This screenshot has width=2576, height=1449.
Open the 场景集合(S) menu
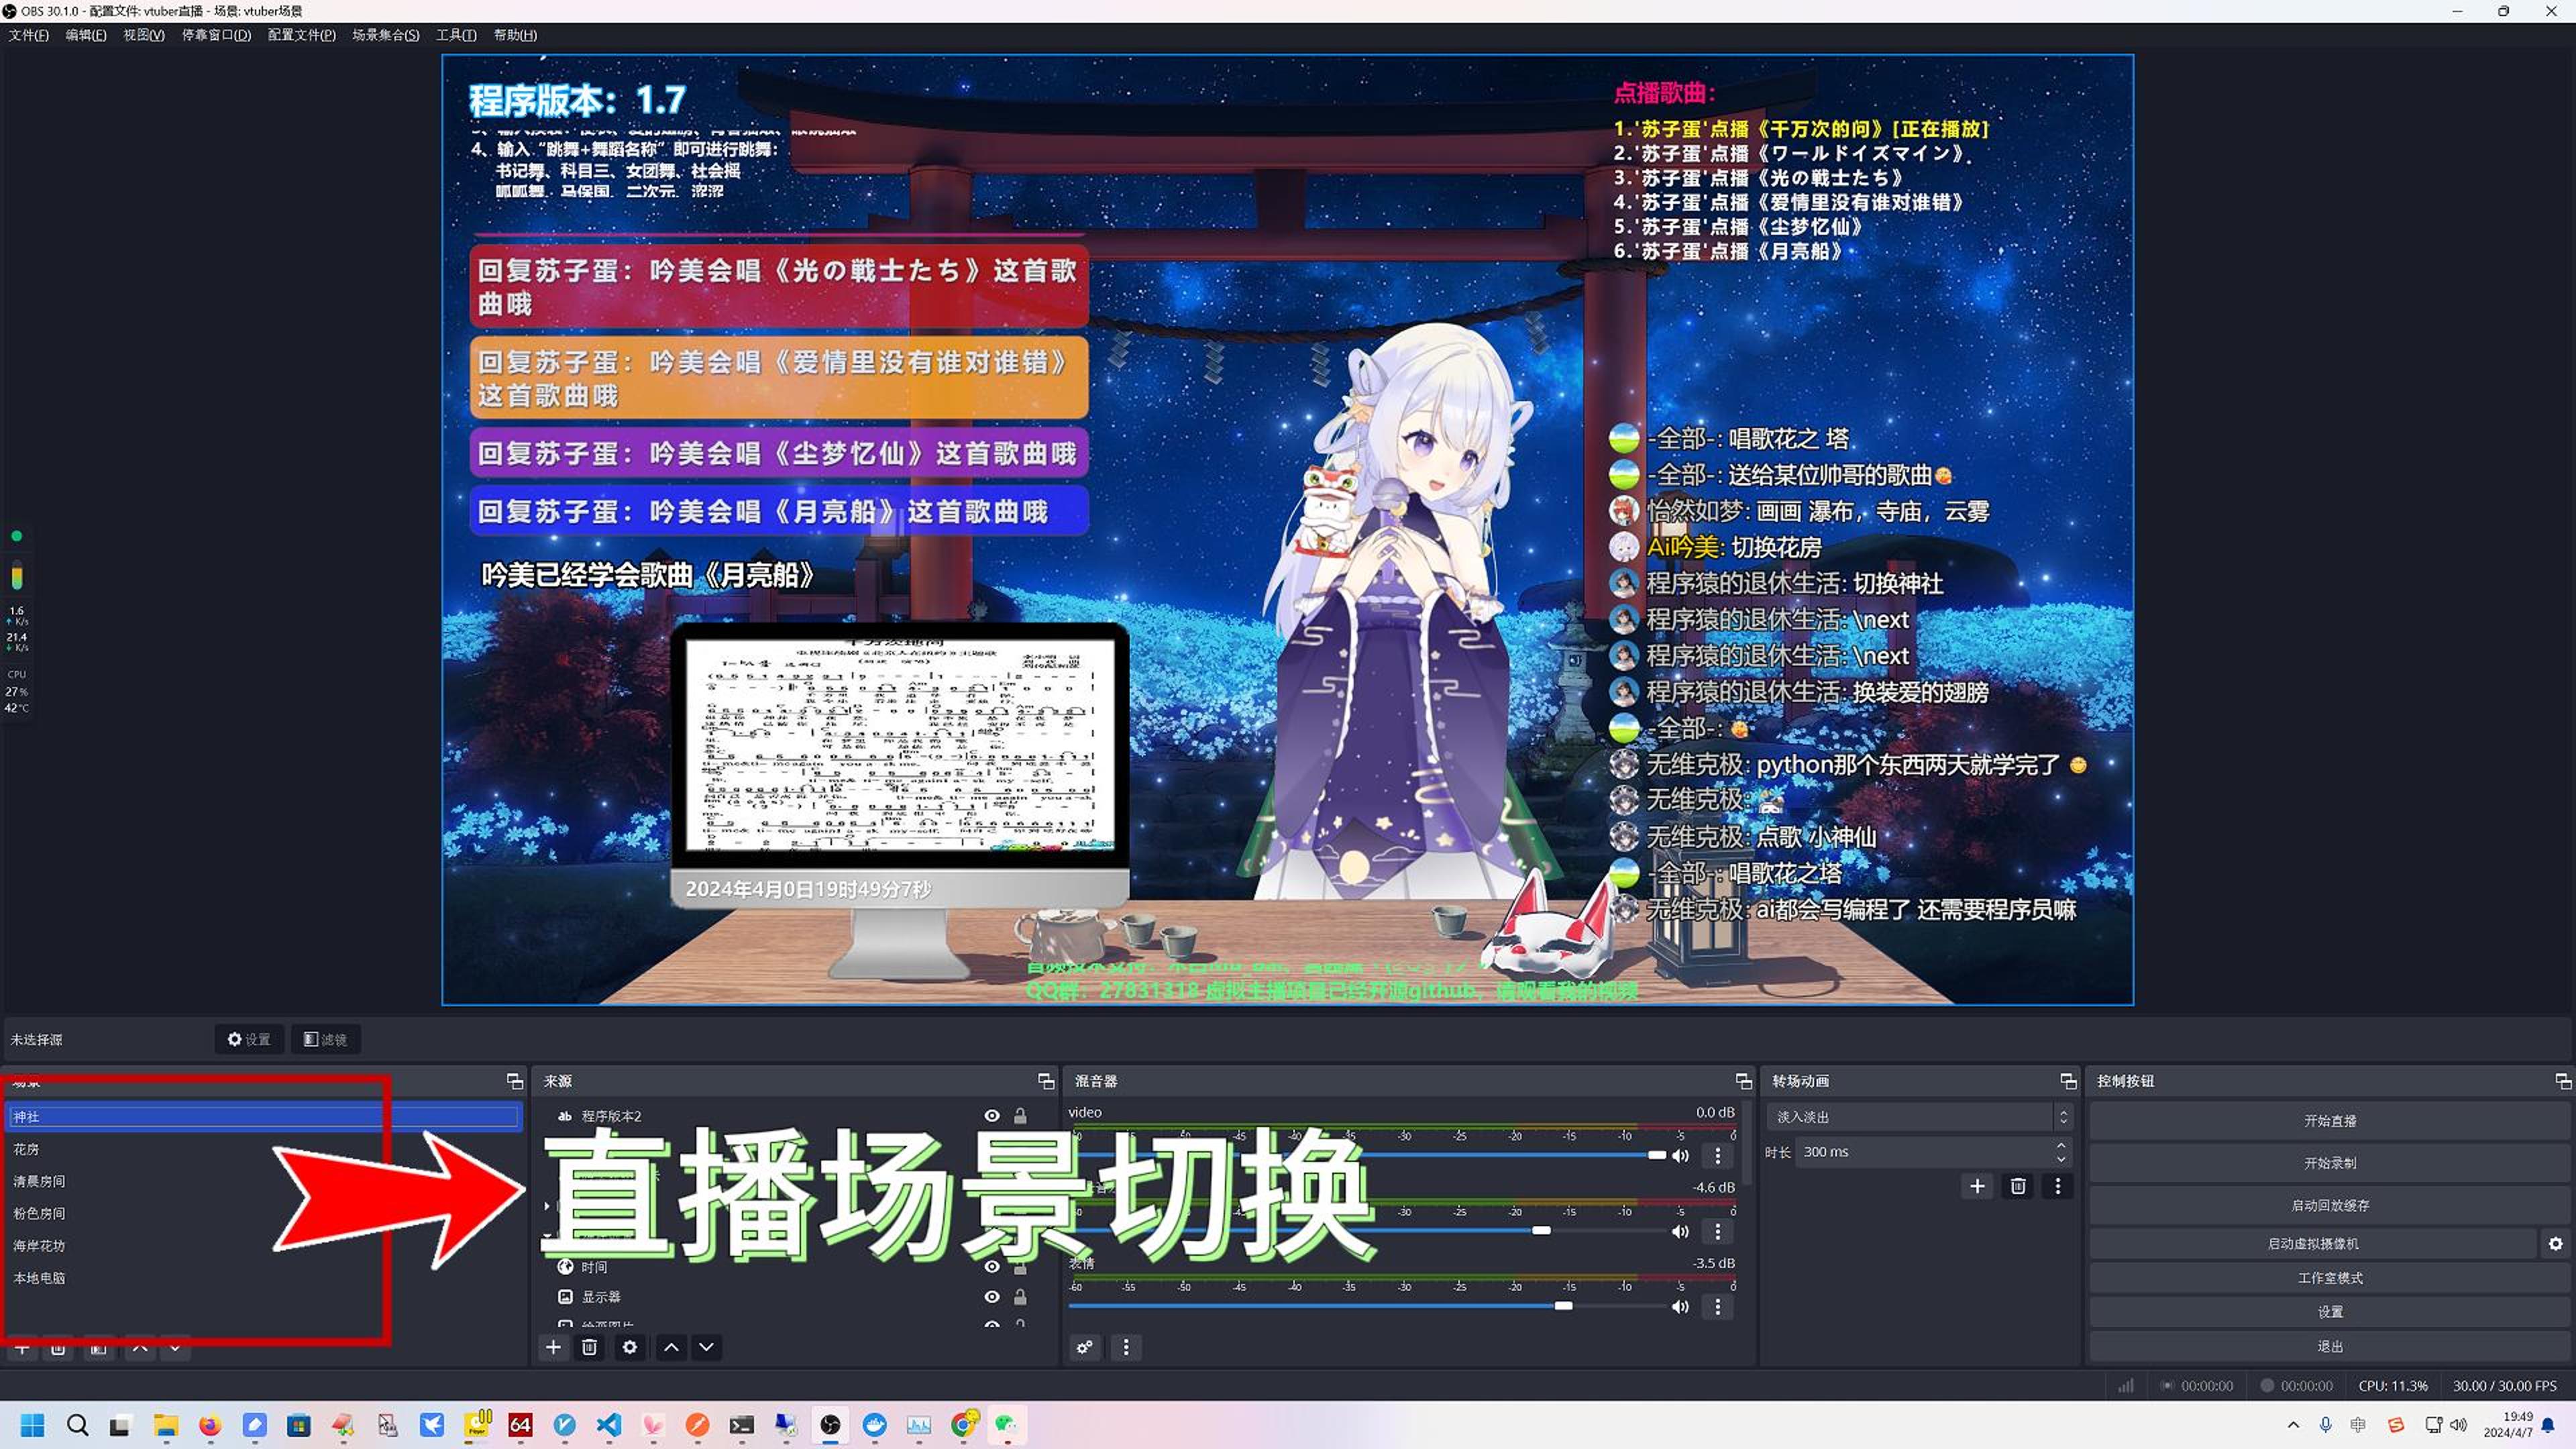pos(386,35)
